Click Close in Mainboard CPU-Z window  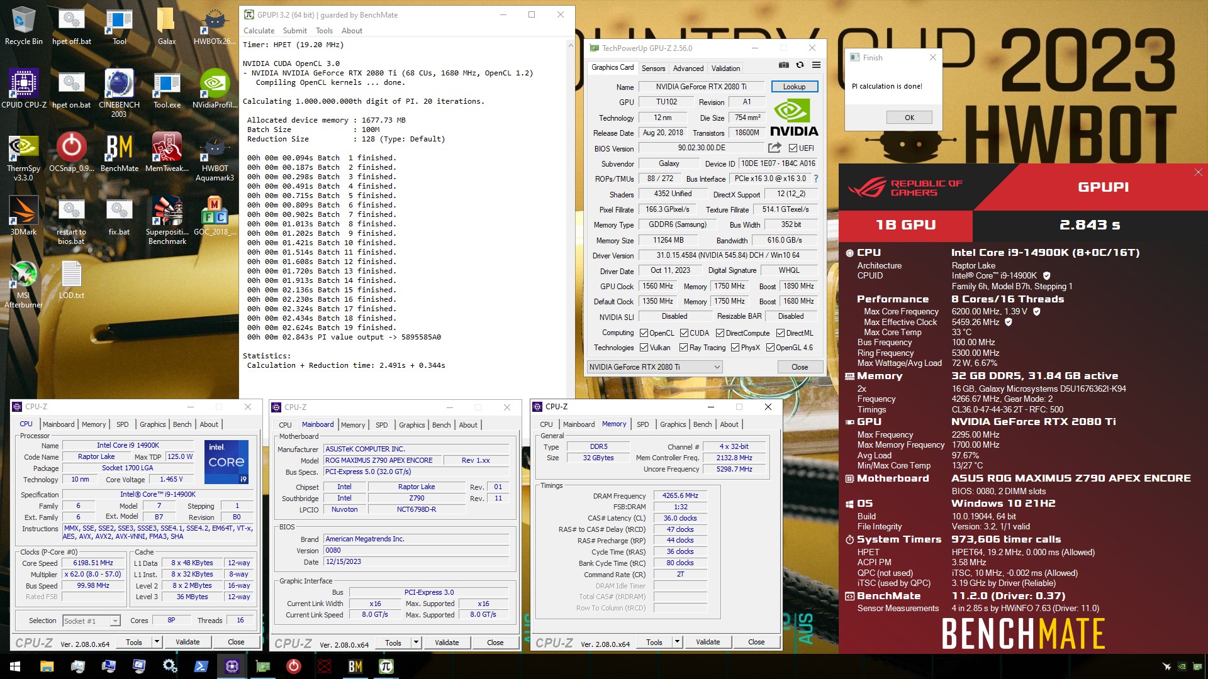tap(495, 643)
